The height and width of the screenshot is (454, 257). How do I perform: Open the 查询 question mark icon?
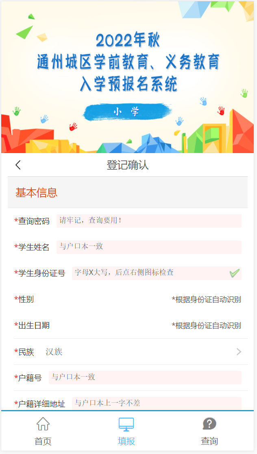(x=209, y=424)
